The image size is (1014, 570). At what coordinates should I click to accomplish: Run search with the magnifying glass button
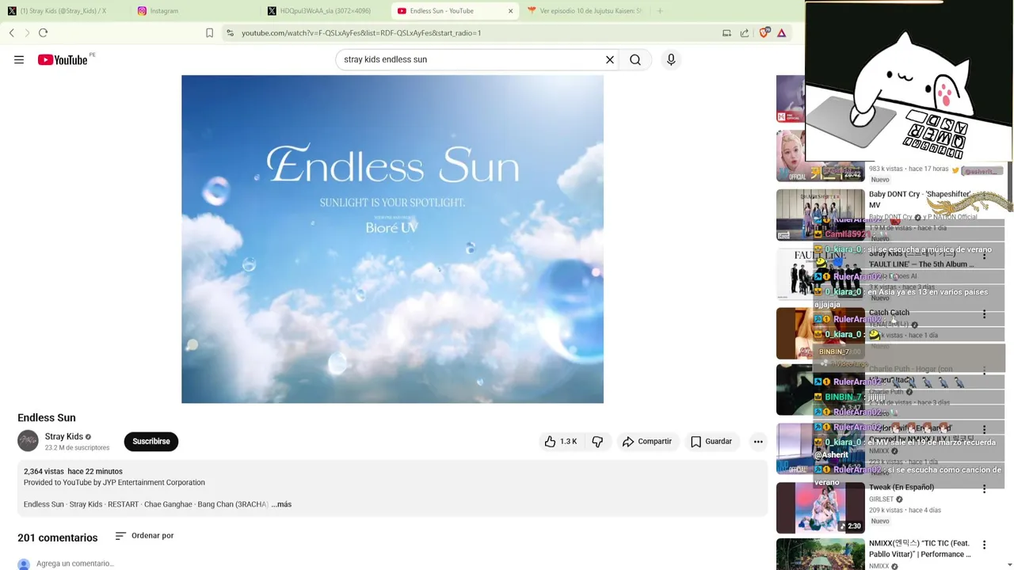click(x=635, y=59)
